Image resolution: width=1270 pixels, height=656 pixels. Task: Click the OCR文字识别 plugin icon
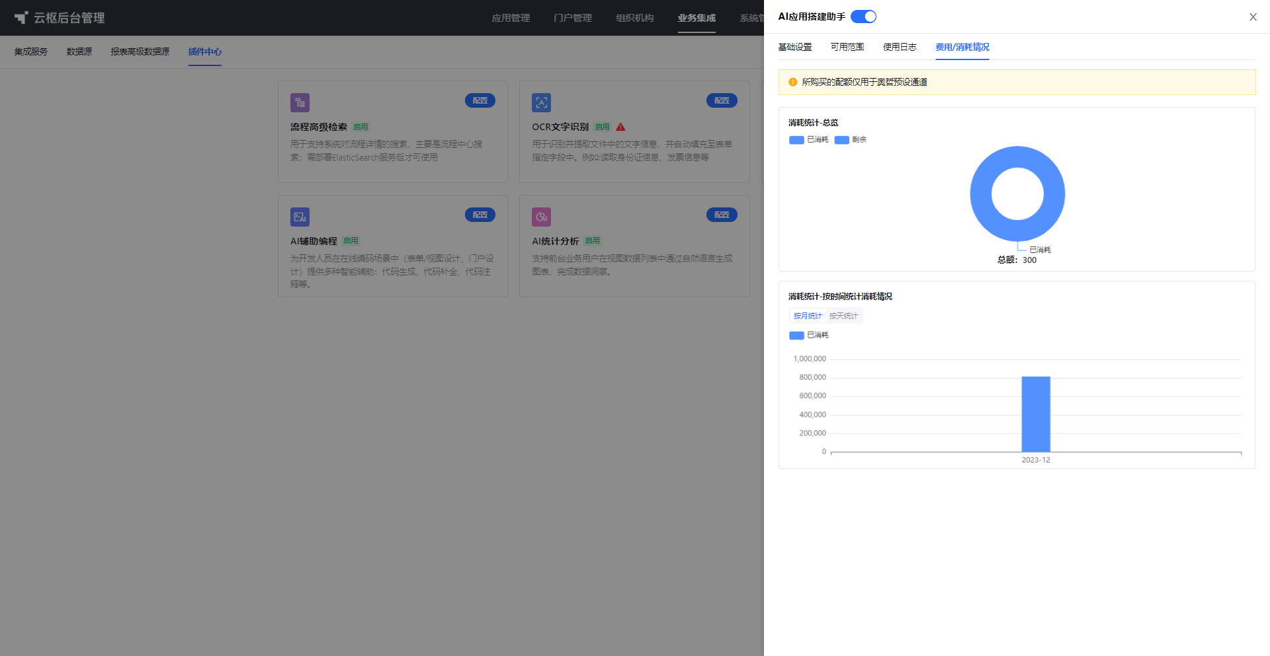(541, 102)
